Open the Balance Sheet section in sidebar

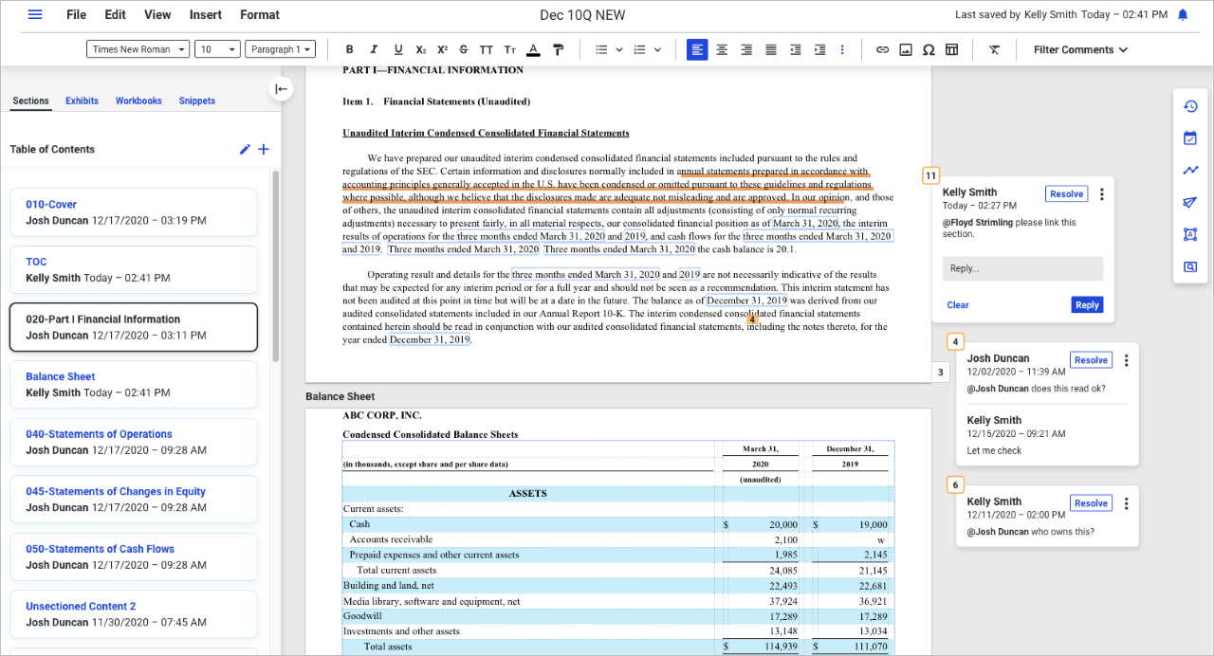pyautogui.click(x=134, y=385)
